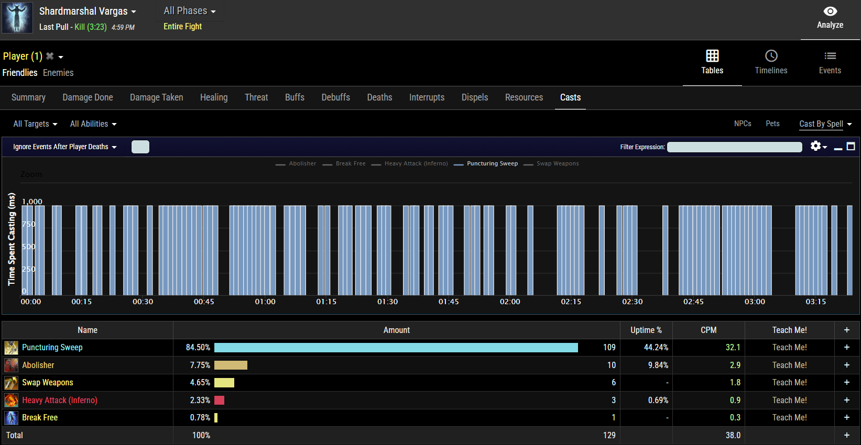
Task: Click the Shardmarshal Vargas boss portrait icon
Action: pos(17,17)
